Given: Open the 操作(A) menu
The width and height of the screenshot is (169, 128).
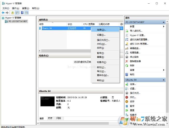Looking at the screenshot, I should tap(16, 8).
